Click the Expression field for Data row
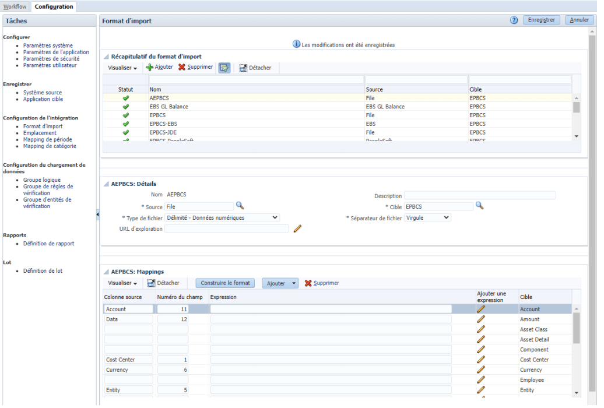604x408 pixels. point(331,319)
